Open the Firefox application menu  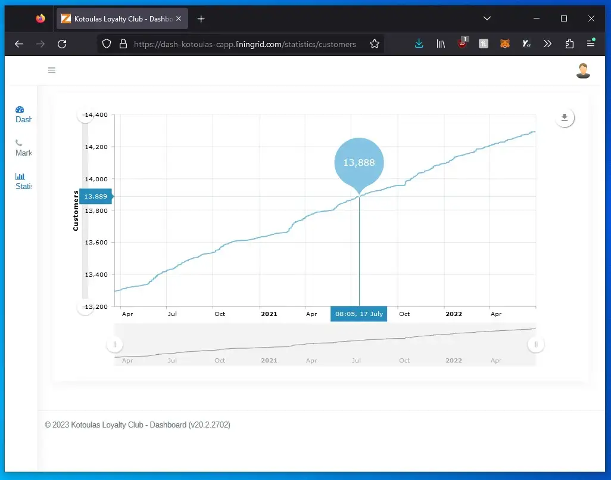591,44
